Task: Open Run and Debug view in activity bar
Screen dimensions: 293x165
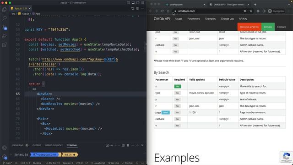Action: (4, 36)
